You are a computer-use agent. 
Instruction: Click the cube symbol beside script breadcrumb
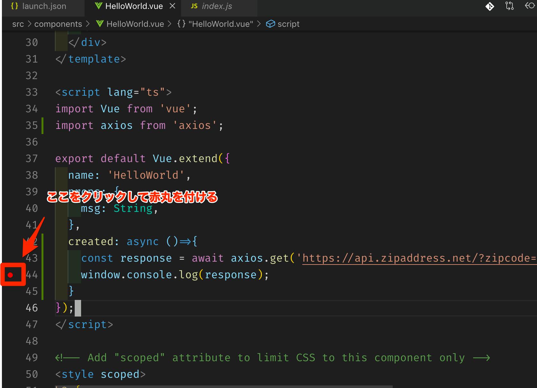(270, 24)
